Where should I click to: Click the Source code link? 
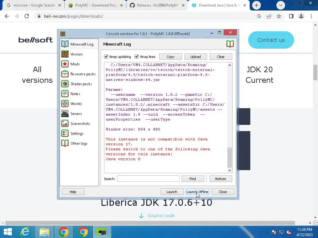pos(161,216)
